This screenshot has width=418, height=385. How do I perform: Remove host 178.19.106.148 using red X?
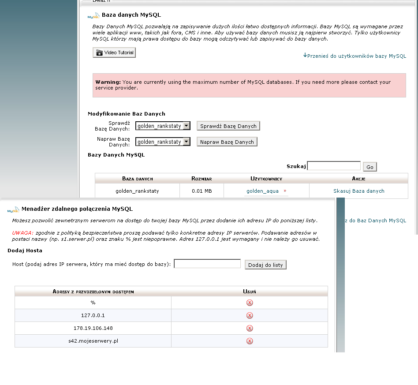tap(250, 328)
